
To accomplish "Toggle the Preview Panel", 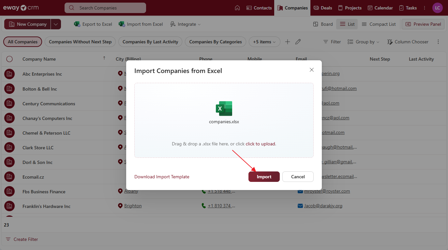I will (x=423, y=24).
